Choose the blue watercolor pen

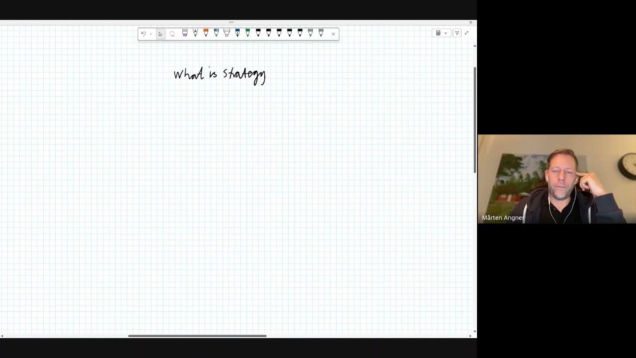pyautogui.click(x=216, y=34)
